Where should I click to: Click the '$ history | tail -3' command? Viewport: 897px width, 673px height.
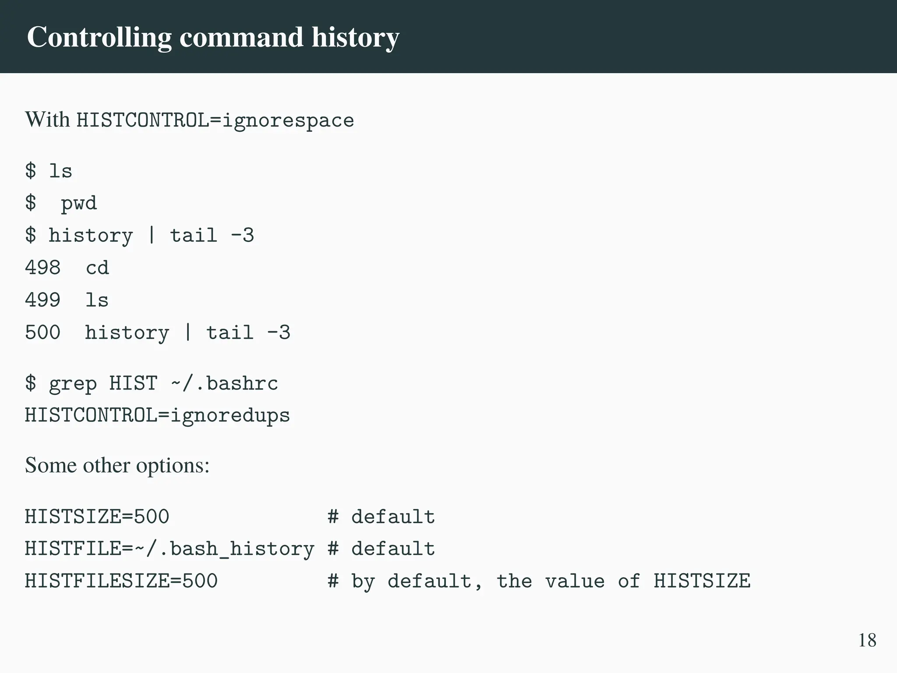tap(139, 235)
